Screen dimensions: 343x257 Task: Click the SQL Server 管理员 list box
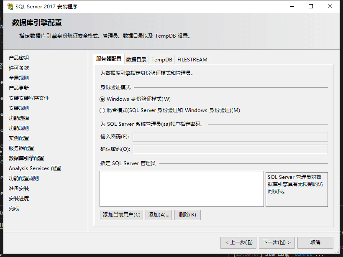pyautogui.click(x=182, y=188)
